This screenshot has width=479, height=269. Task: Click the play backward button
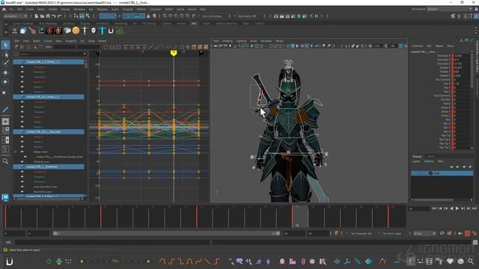pyautogui.click(x=451, y=208)
